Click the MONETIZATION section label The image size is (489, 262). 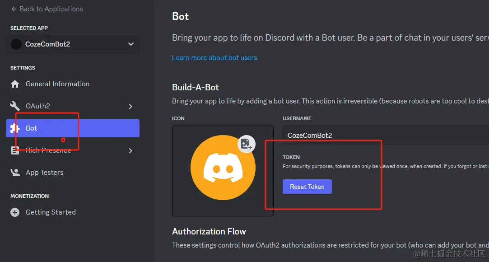click(x=30, y=196)
